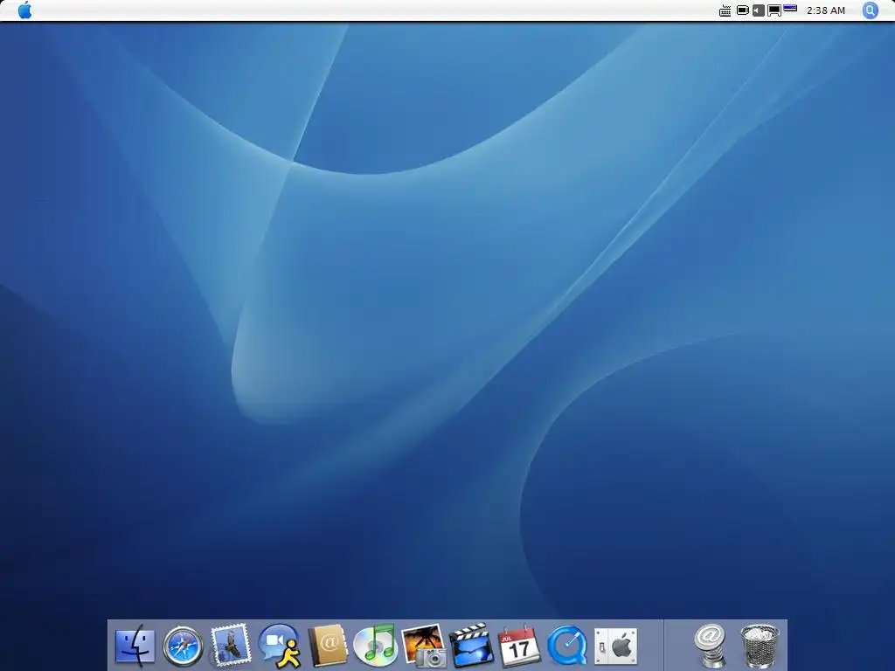Viewport: 895px width, 671px height.
Task: Click the battery status icon
Action: 743,10
